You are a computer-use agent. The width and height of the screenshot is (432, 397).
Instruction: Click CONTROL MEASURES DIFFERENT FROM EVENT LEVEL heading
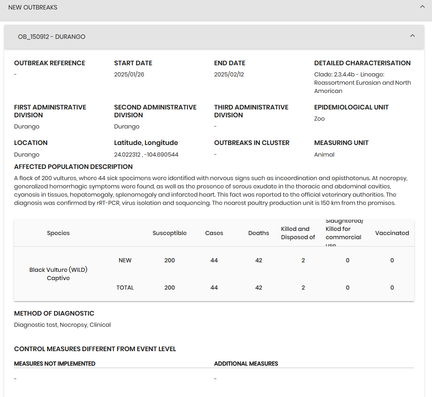tap(95, 349)
